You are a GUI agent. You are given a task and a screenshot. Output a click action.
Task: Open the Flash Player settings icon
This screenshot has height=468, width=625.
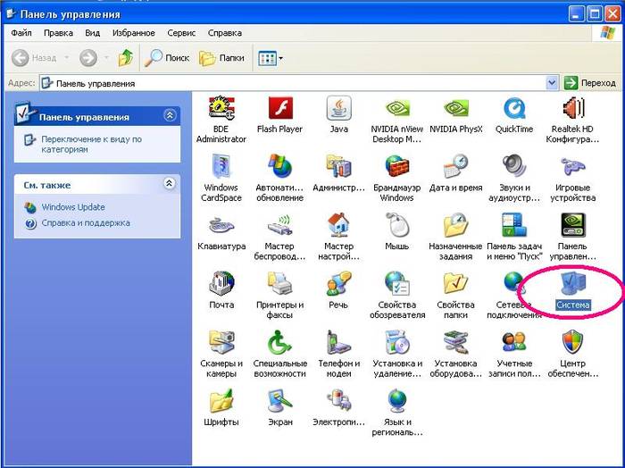[x=279, y=110]
